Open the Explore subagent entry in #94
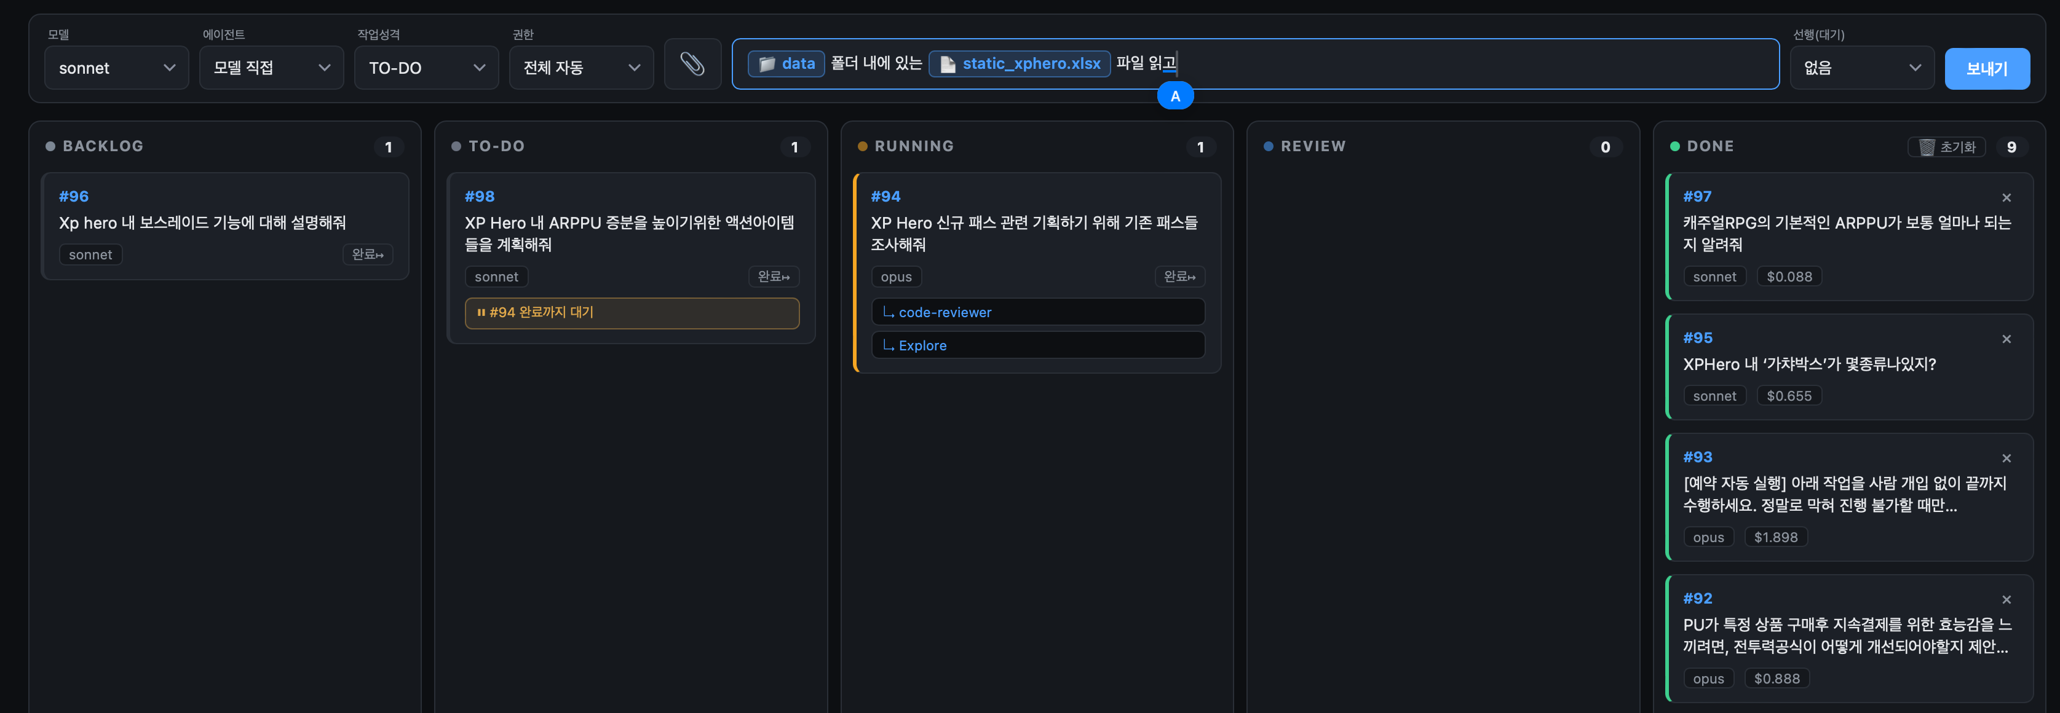Image resolution: width=2060 pixels, height=713 pixels. (1038, 345)
